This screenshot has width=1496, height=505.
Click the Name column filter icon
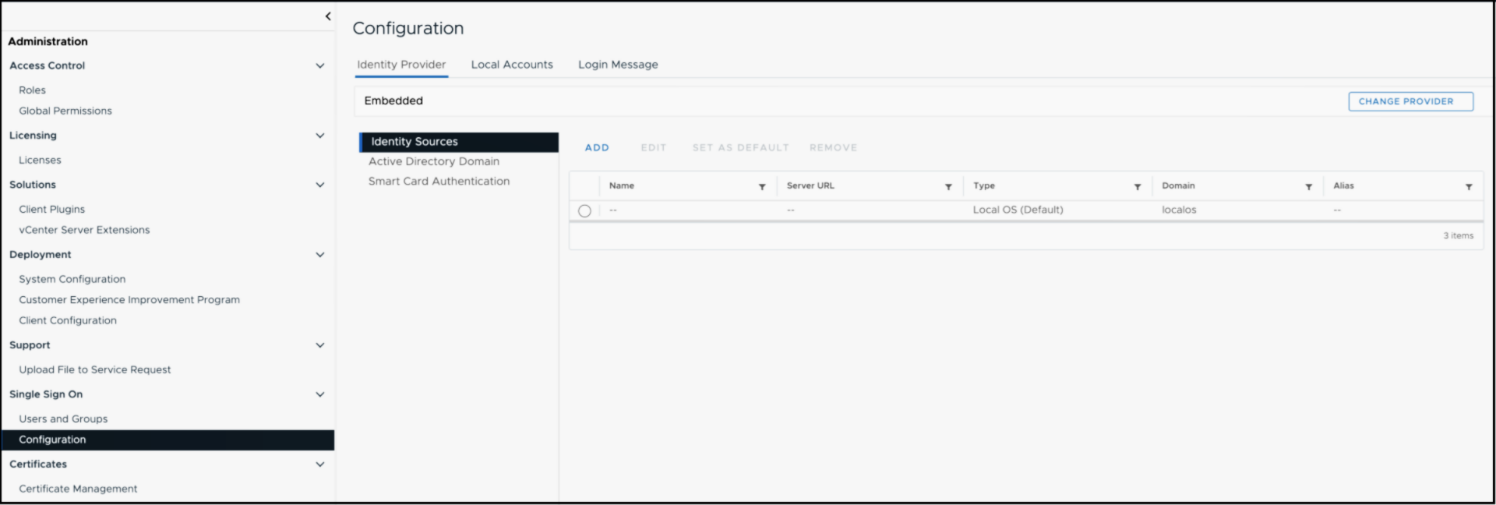click(762, 187)
